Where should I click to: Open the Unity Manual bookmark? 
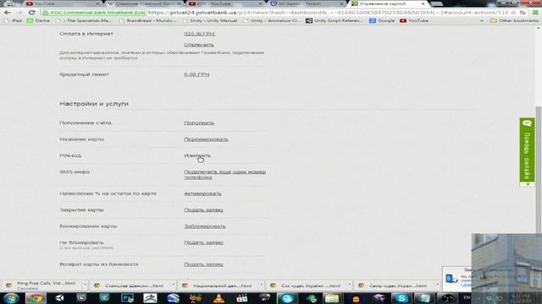210,20
